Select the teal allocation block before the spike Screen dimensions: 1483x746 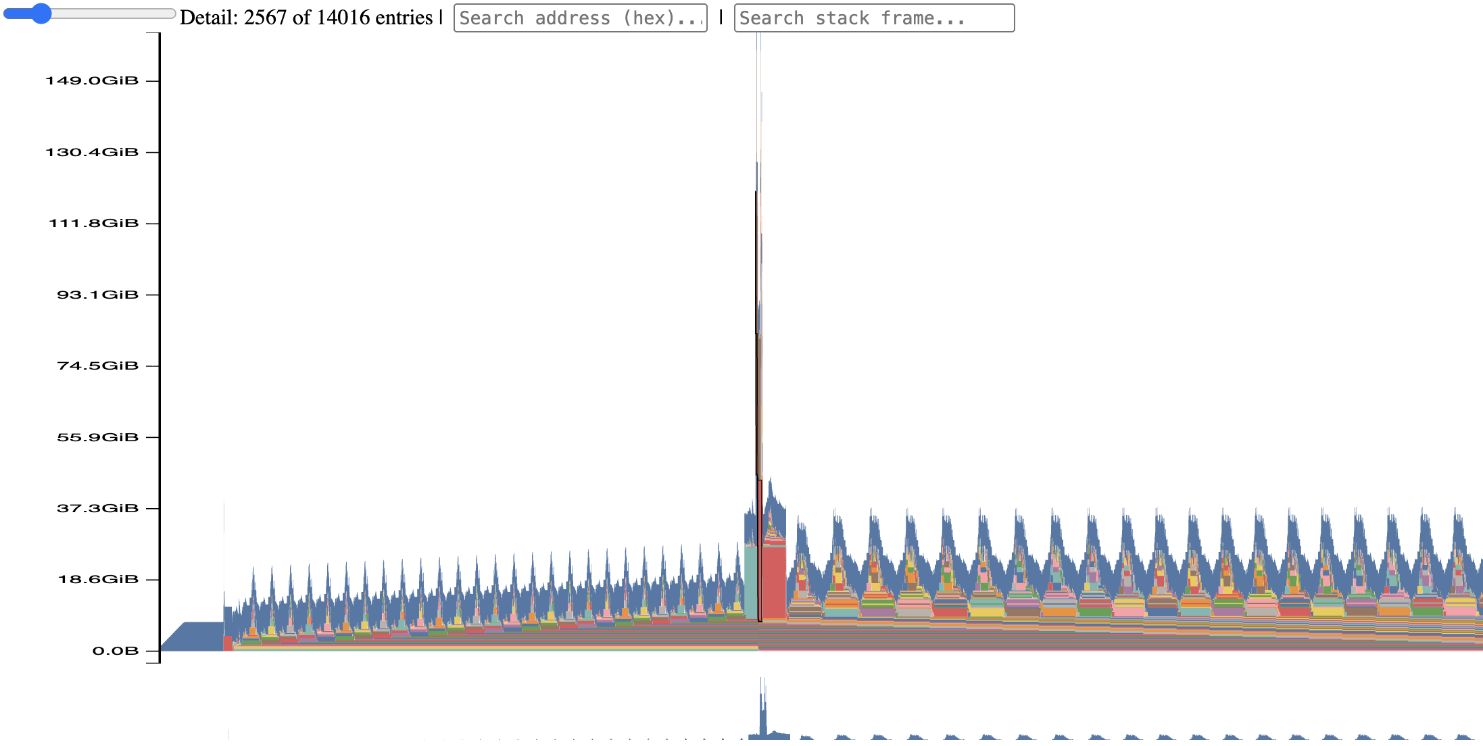(750, 582)
